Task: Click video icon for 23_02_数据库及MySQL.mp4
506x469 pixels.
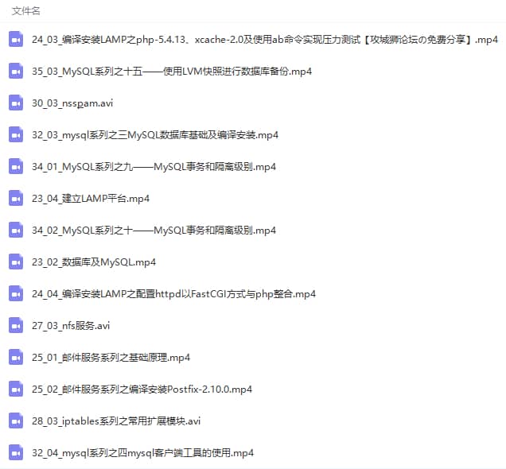Action: click(16, 262)
